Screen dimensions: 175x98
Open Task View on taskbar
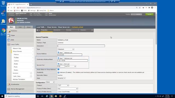(42, 96)
